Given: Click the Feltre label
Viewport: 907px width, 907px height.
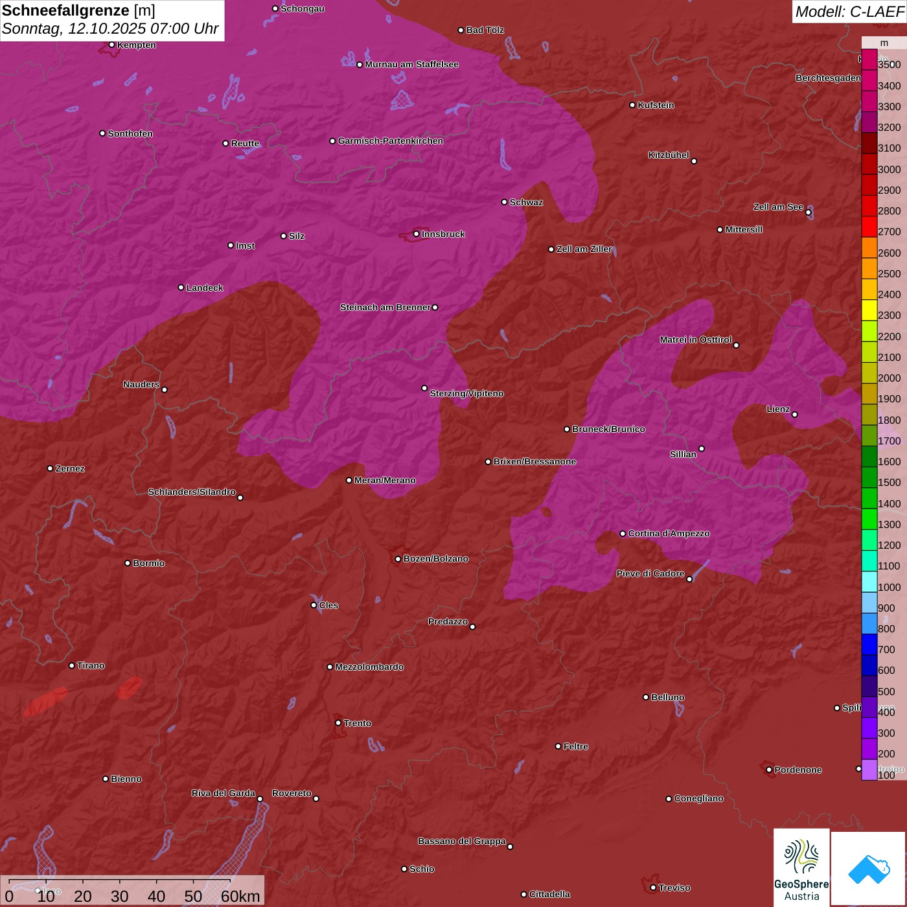Looking at the screenshot, I should point(576,747).
